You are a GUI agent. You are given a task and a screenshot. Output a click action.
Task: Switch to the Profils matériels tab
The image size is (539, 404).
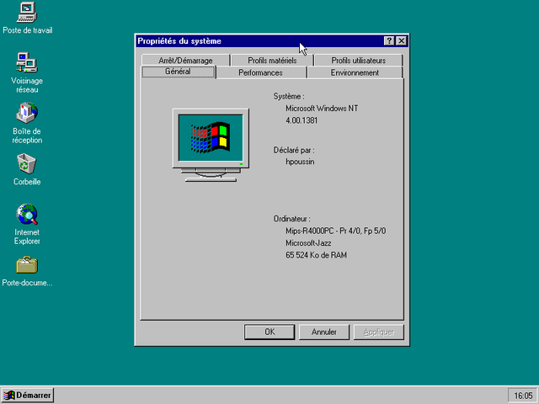(x=272, y=60)
